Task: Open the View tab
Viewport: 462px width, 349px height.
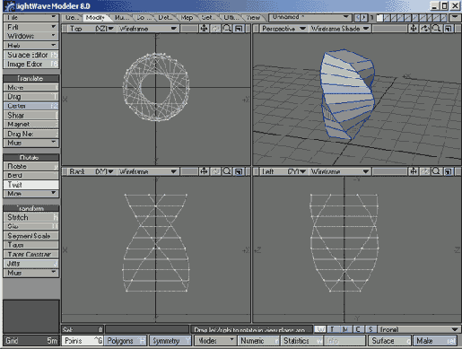Action: coord(254,18)
